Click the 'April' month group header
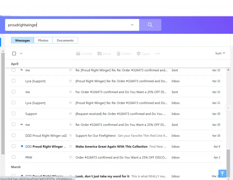 (x=15, y=64)
